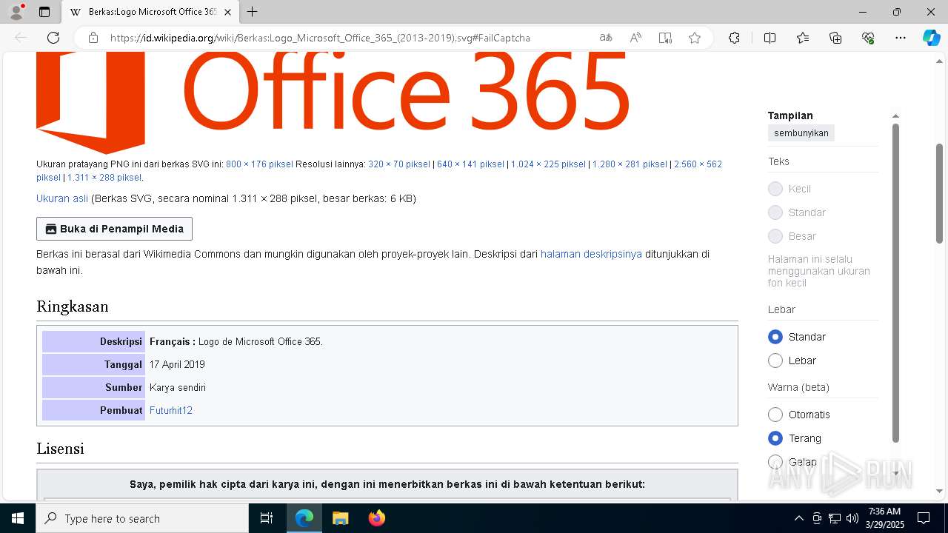Open File Explorer from taskbar
The height and width of the screenshot is (533, 948).
(x=340, y=518)
